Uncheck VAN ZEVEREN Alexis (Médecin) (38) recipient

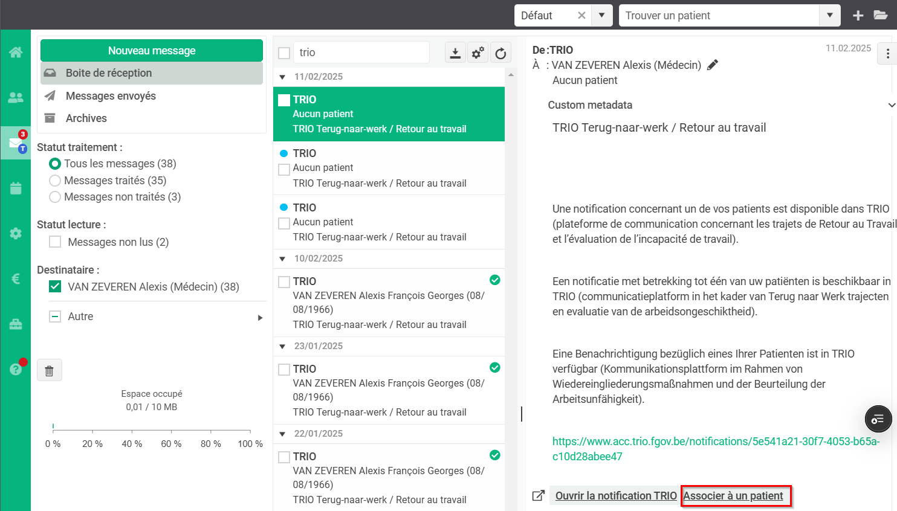coord(55,286)
